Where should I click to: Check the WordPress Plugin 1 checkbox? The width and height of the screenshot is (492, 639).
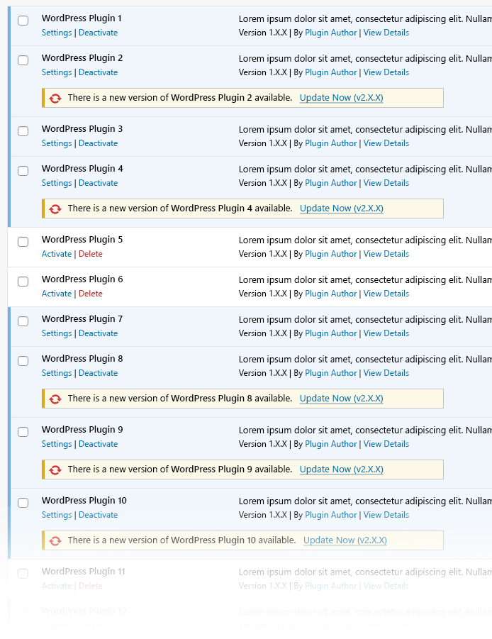tap(23, 21)
